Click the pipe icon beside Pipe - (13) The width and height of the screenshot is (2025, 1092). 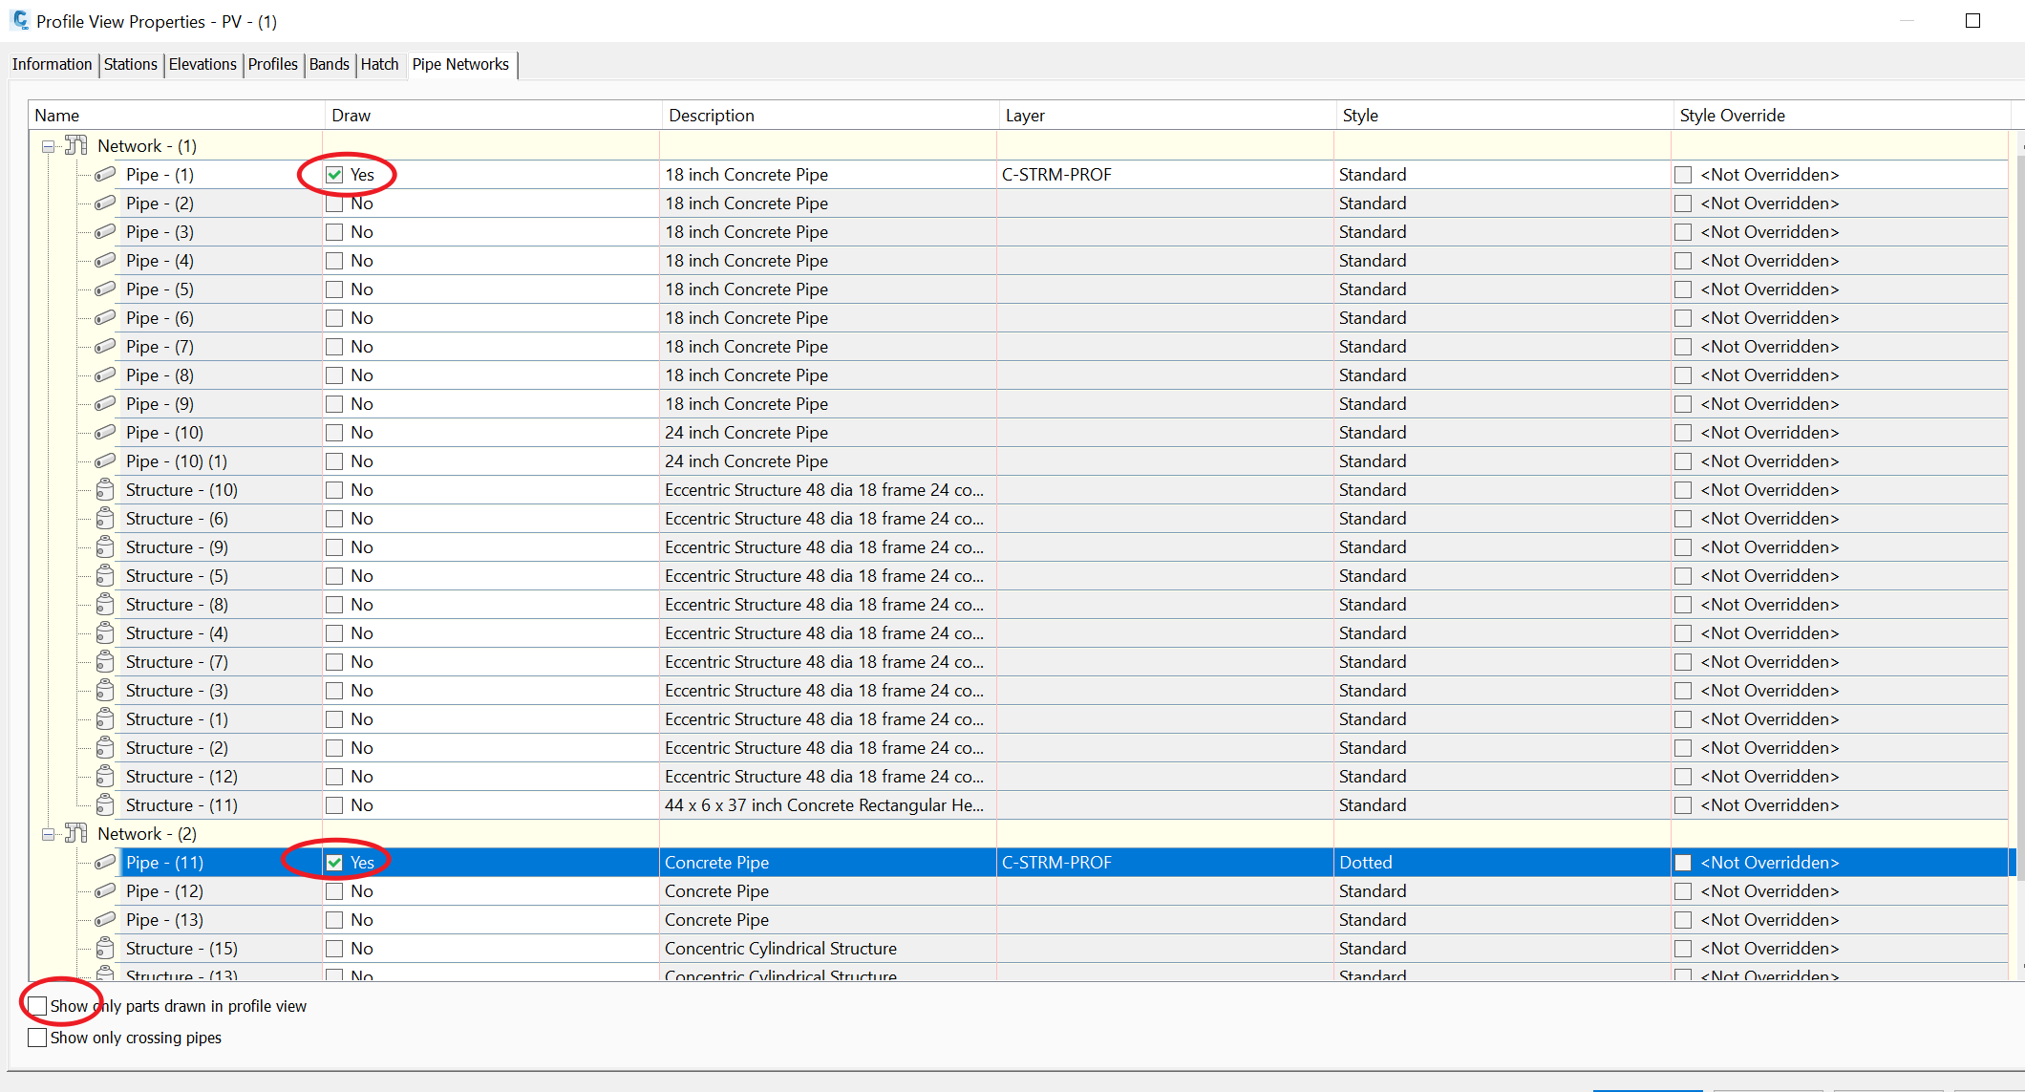tap(105, 919)
